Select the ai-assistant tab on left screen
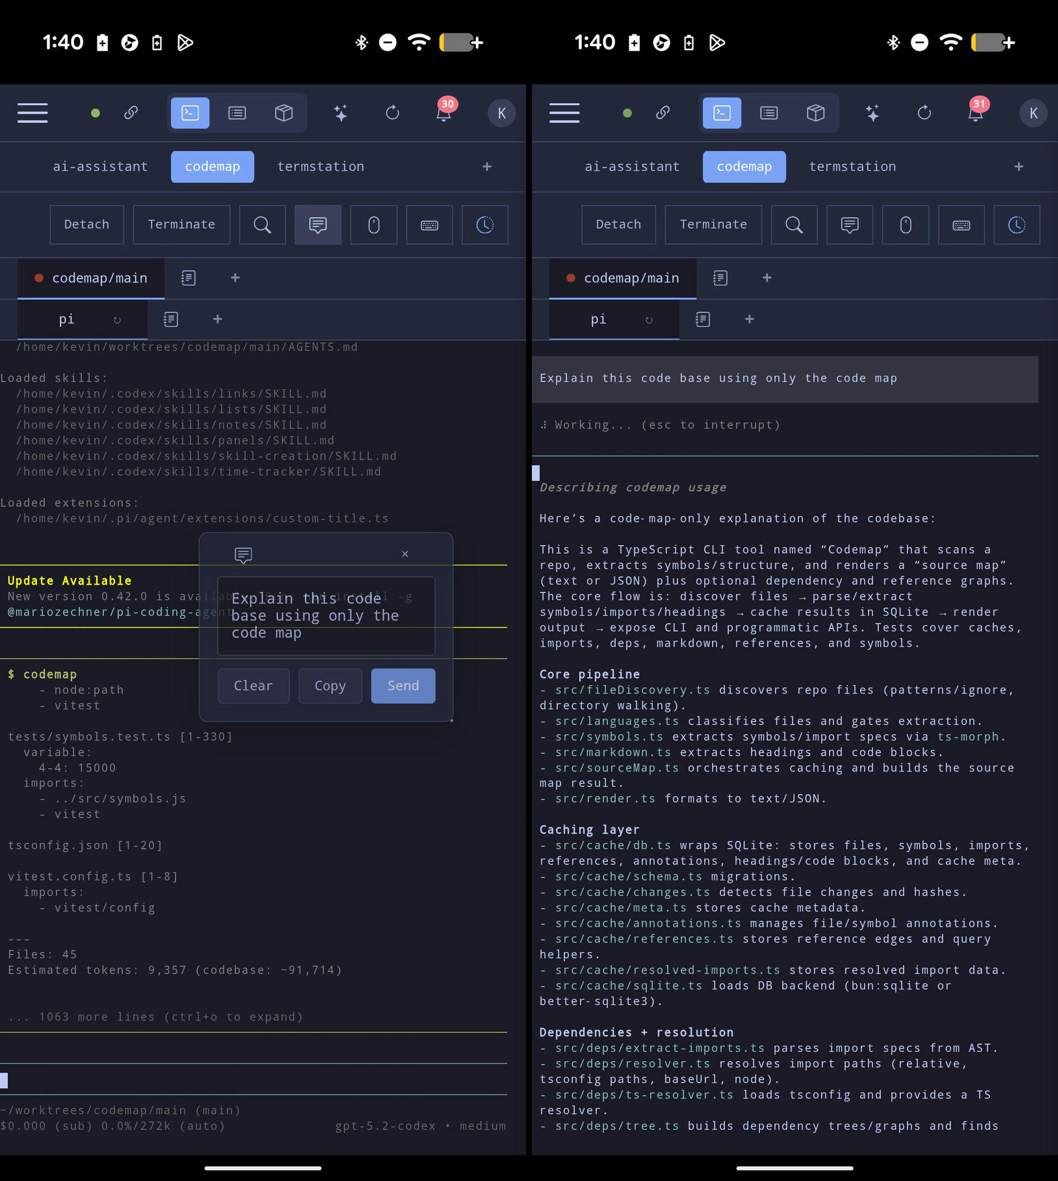This screenshot has width=1058, height=1181. (x=100, y=167)
